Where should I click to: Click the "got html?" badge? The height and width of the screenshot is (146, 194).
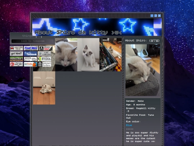point(17,53)
